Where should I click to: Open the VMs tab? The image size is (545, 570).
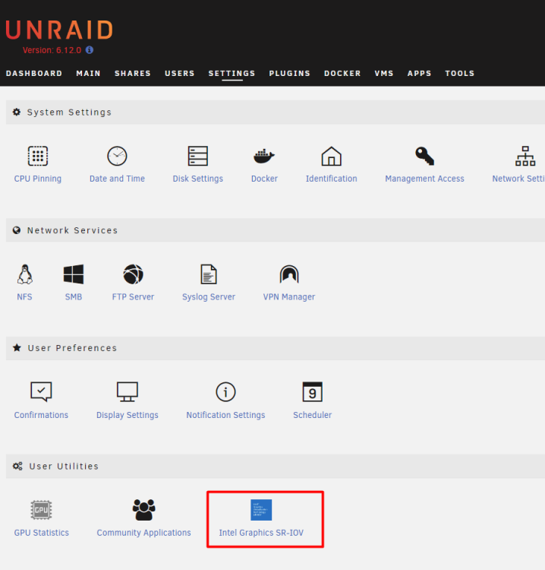(384, 74)
